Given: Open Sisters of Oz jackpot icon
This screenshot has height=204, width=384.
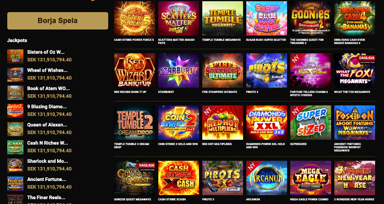Looking at the screenshot, I should click(15, 56).
